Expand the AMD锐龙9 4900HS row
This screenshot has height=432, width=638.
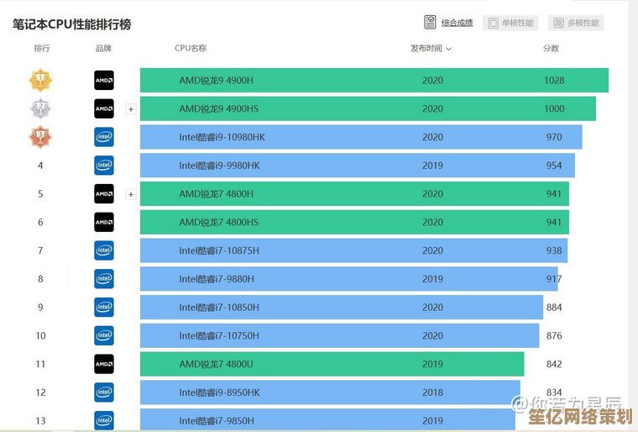[131, 109]
